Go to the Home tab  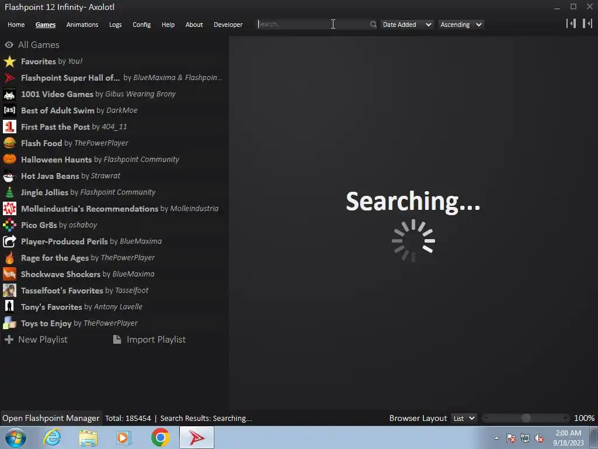(16, 25)
